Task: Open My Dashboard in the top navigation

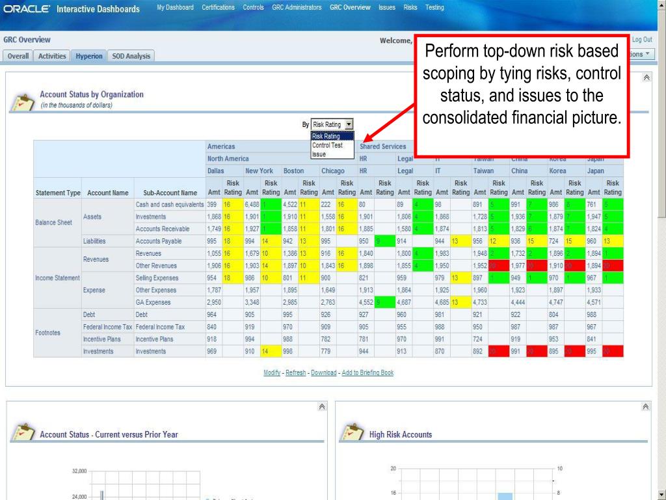Action: coord(175,7)
